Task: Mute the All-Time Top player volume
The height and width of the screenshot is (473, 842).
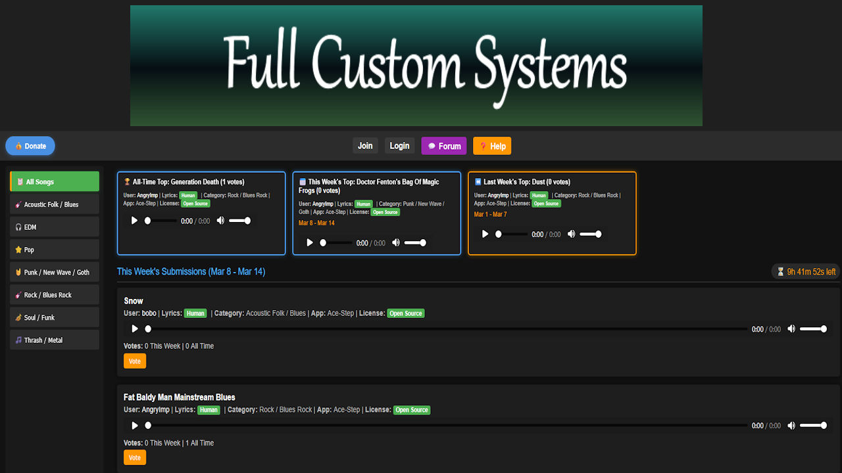Action: click(x=220, y=221)
